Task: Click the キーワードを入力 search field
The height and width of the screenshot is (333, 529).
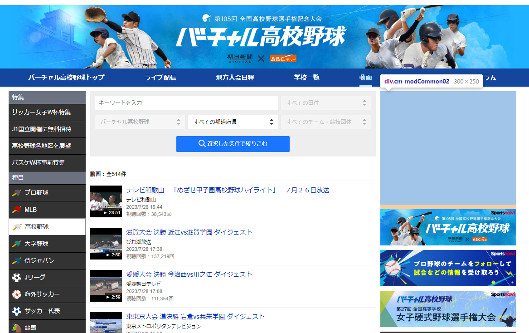Action: pos(186,103)
